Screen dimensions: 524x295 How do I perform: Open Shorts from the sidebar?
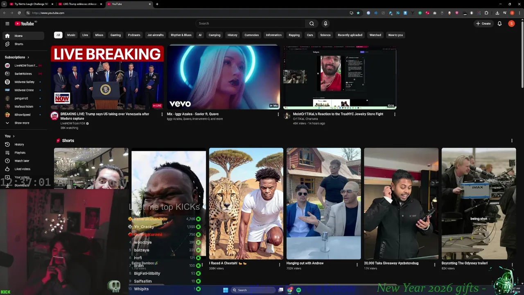[24, 44]
